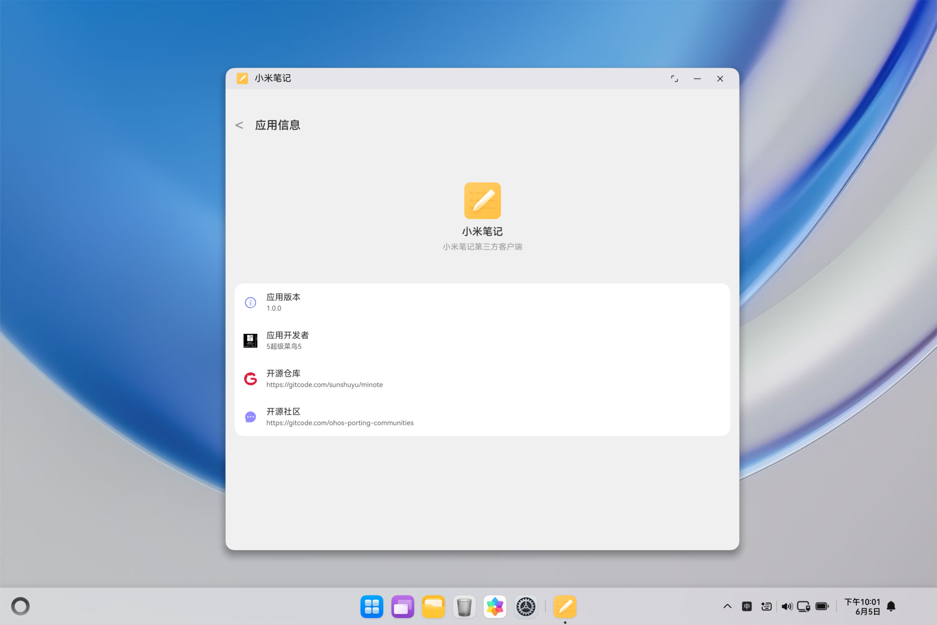Viewport: 937px width, 625px height.
Task: Open the gitcode.com/sunshuyu/minote repository link
Action: pyautogui.click(x=324, y=385)
